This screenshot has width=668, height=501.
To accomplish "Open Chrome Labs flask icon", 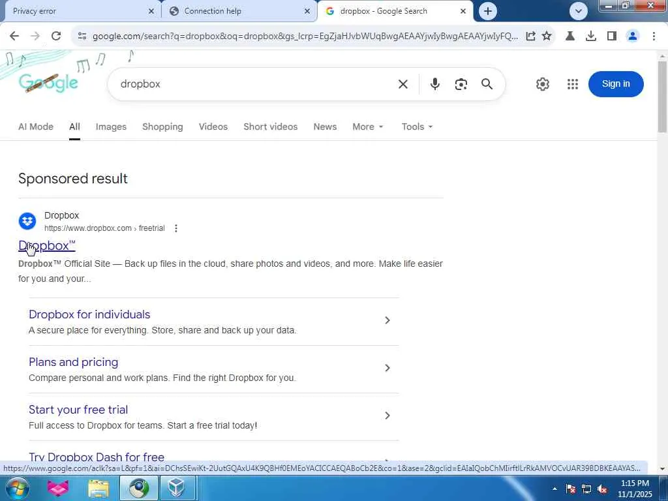I will pos(569,37).
